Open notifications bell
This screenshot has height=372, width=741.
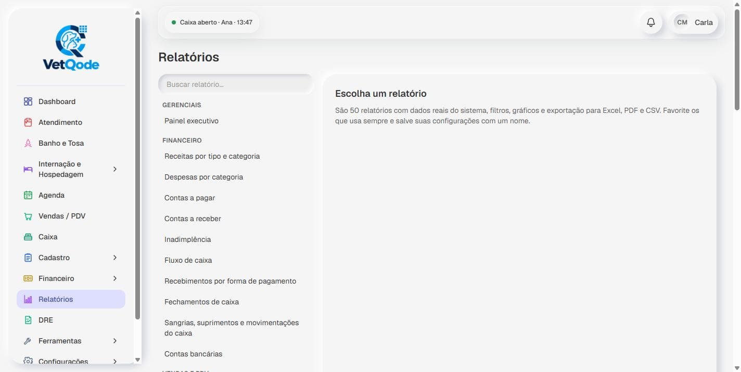(651, 22)
